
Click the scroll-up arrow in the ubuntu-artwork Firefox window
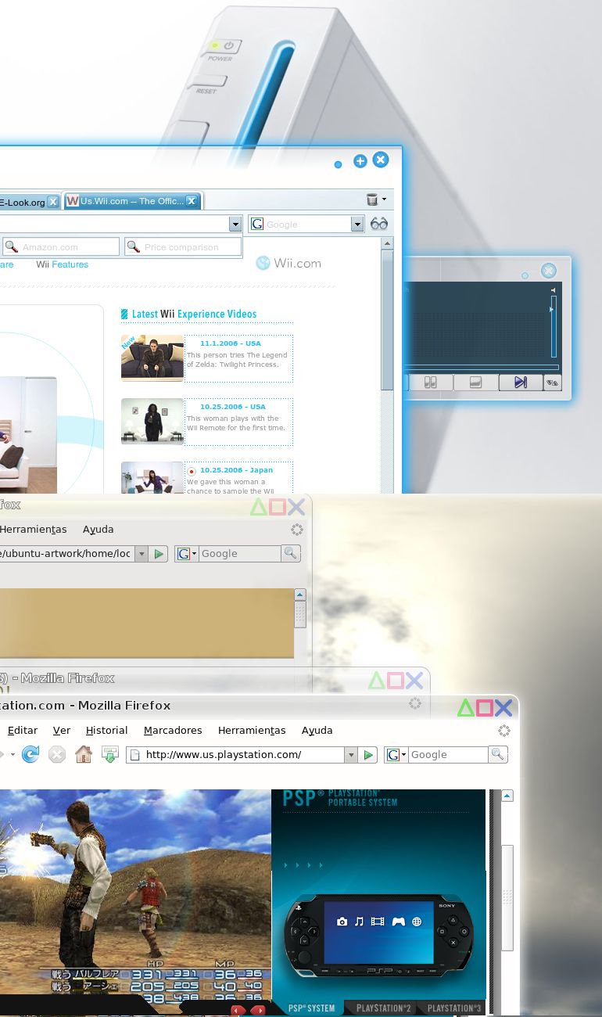(299, 595)
